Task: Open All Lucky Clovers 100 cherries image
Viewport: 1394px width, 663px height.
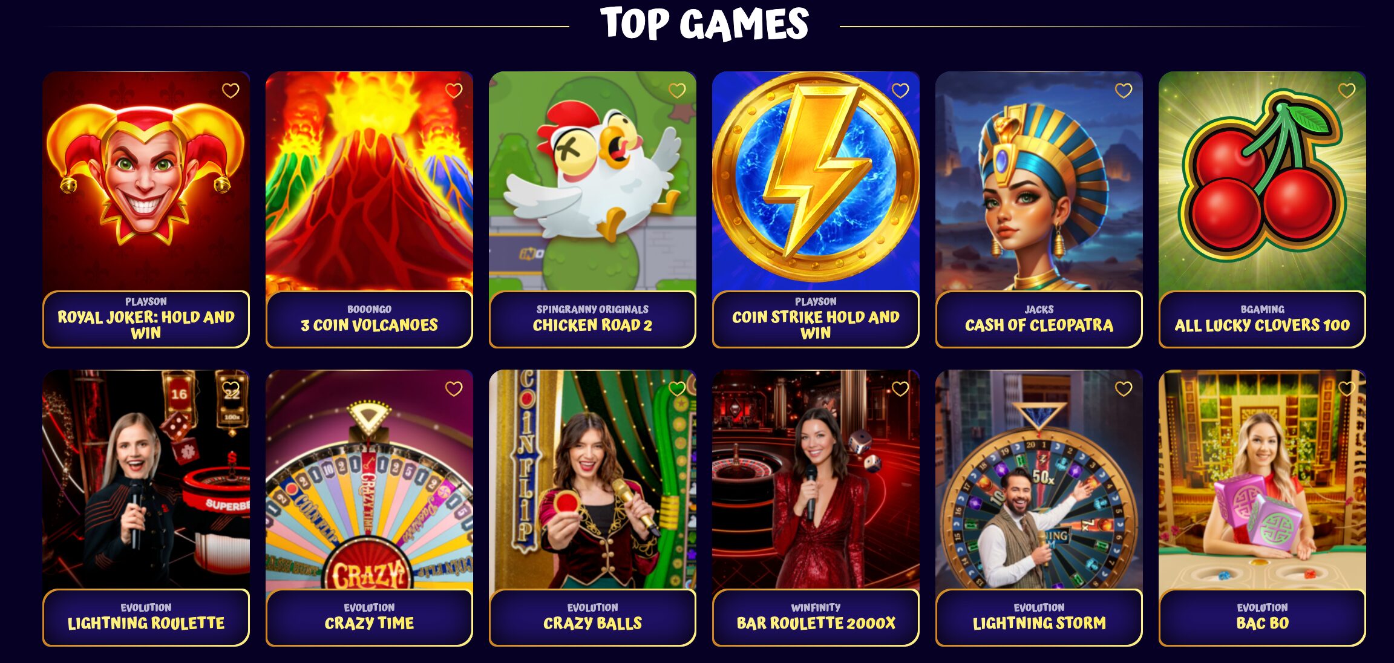Action: click(x=1262, y=181)
